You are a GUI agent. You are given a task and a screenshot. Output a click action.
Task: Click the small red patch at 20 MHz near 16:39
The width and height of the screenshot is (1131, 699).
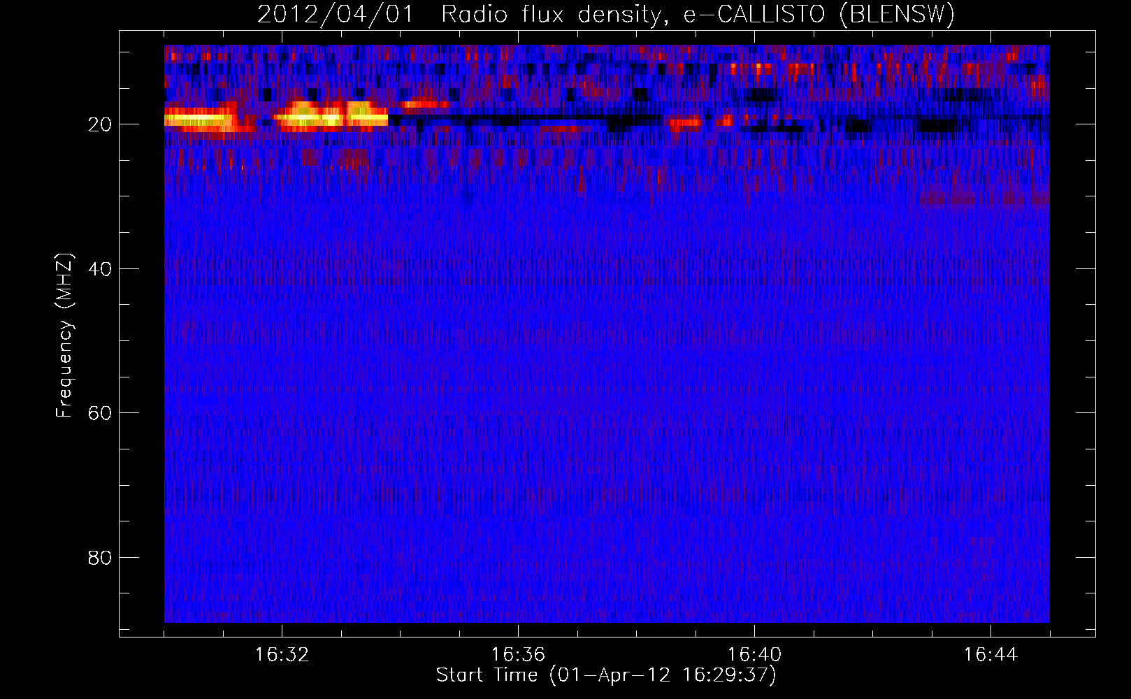(685, 124)
